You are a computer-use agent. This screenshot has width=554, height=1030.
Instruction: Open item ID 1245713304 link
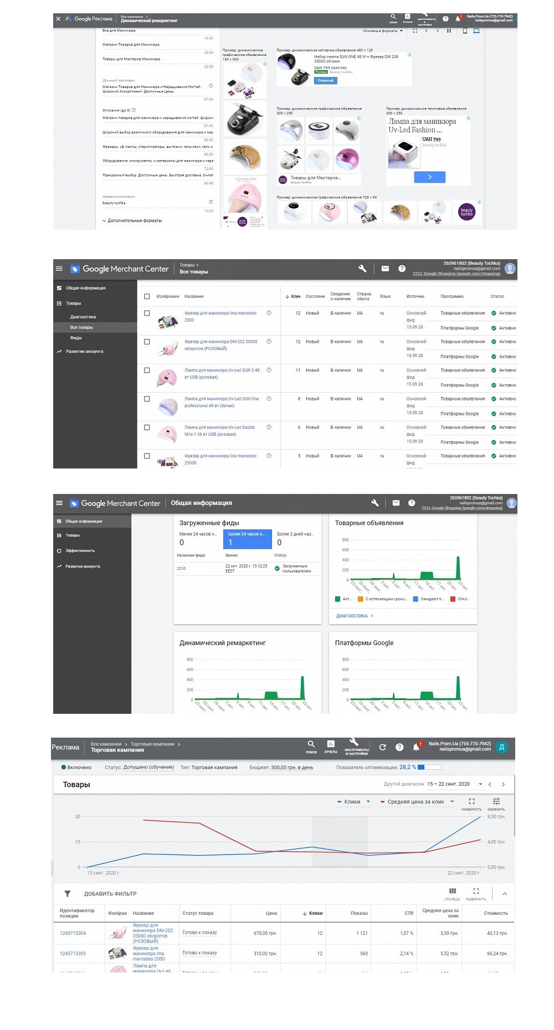point(73,933)
